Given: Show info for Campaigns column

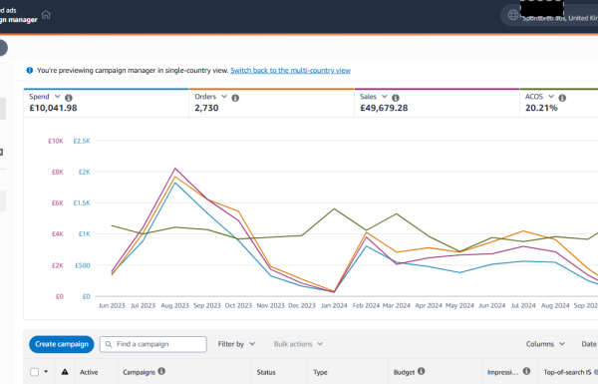Looking at the screenshot, I should 161,371.
